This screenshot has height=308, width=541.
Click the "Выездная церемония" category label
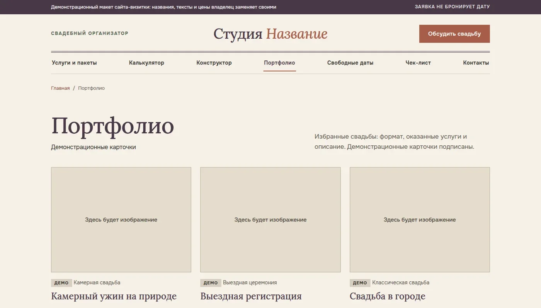250,282
